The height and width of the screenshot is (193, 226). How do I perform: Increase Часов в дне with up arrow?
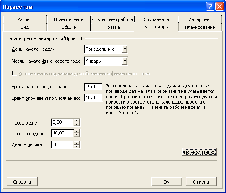tap(76, 121)
